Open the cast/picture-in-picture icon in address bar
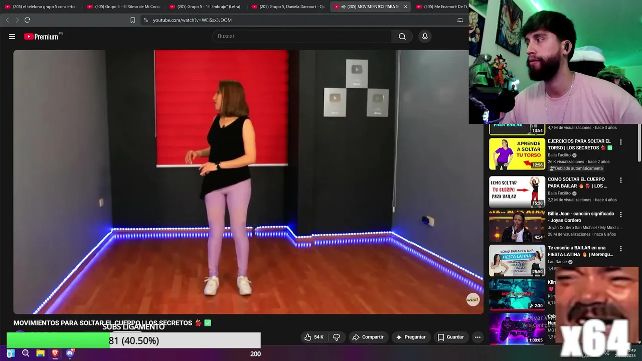 coord(460,20)
